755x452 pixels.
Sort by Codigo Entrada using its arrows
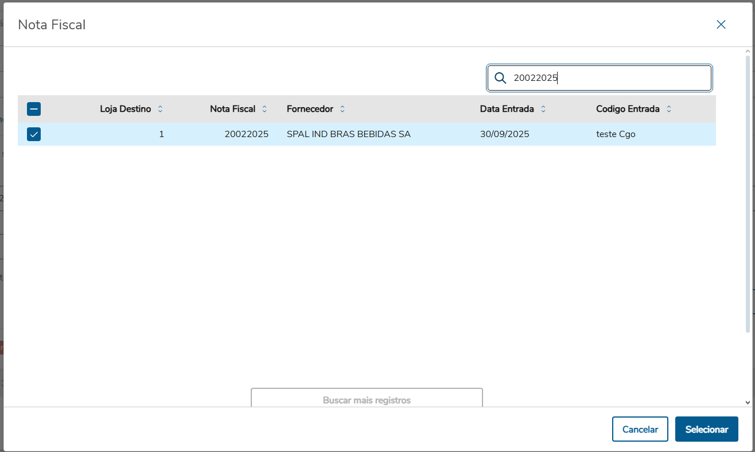tap(669, 109)
